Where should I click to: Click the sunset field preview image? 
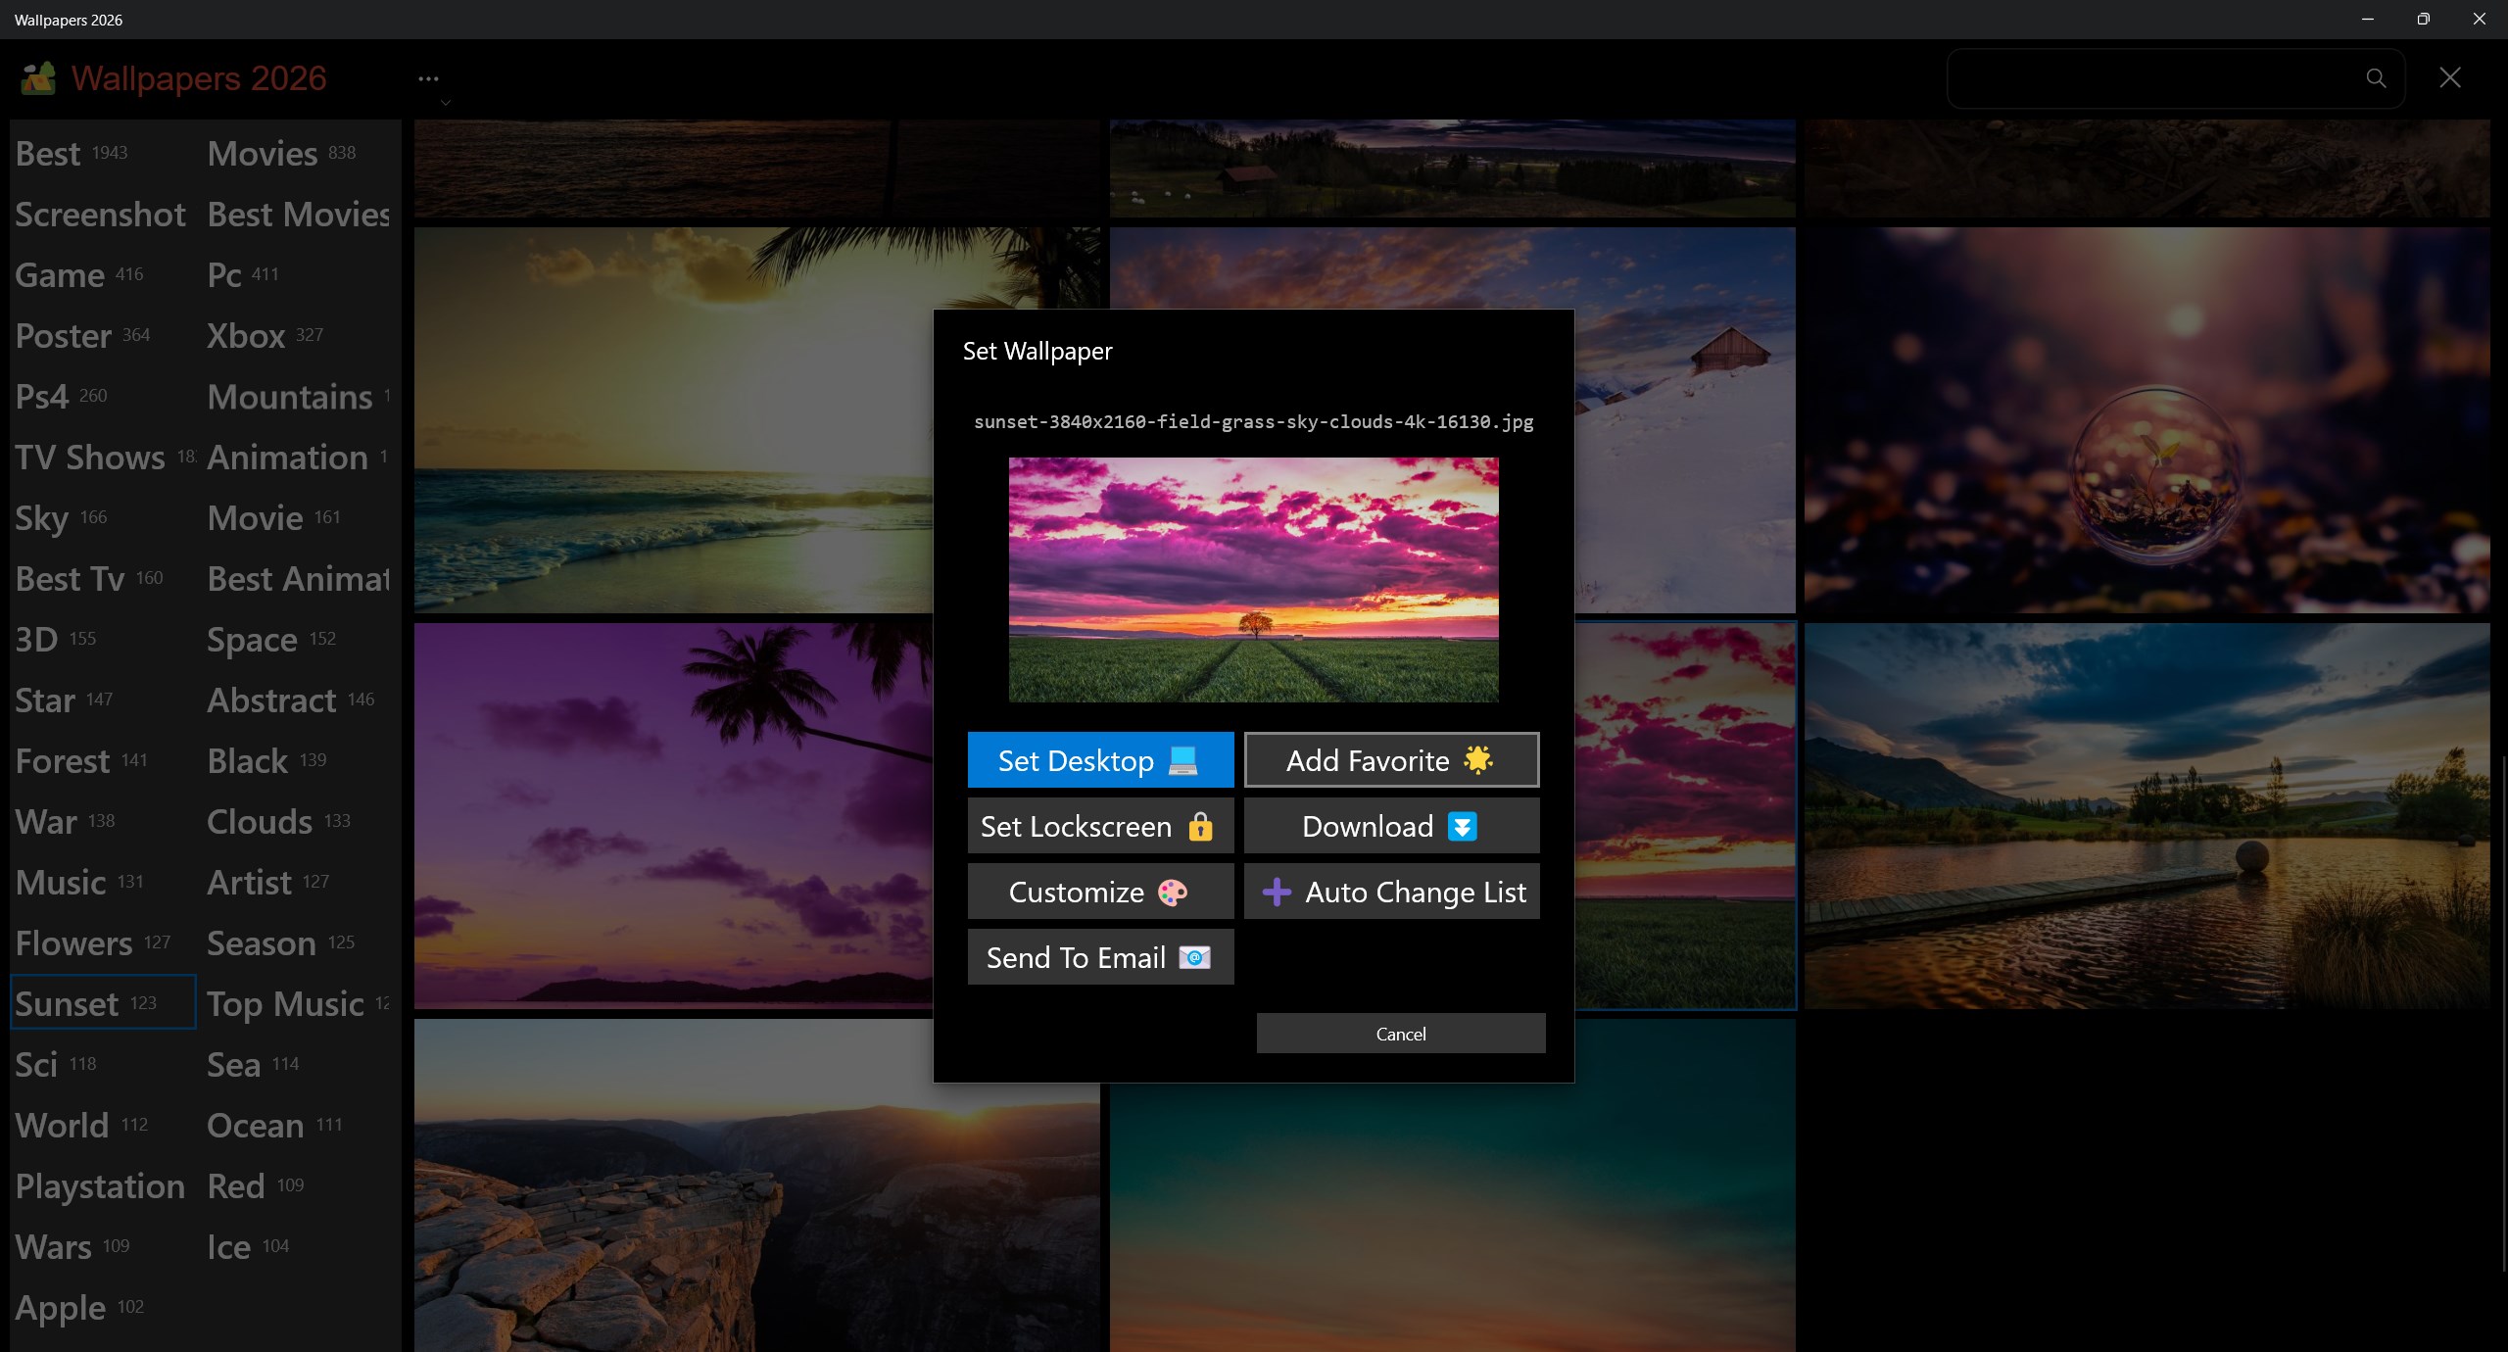pos(1254,580)
